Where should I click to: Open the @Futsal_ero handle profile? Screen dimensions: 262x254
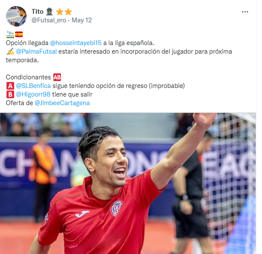(x=49, y=20)
